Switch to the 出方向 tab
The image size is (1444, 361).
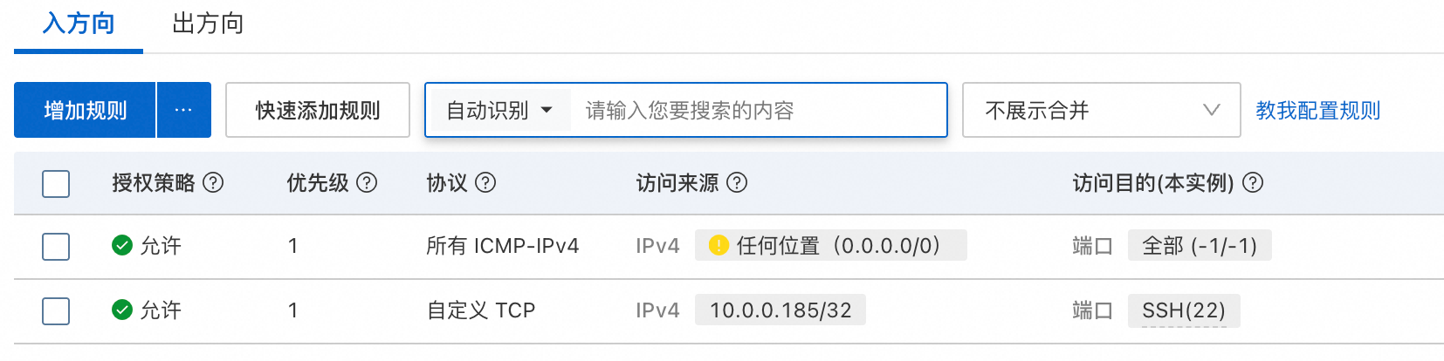(x=208, y=24)
